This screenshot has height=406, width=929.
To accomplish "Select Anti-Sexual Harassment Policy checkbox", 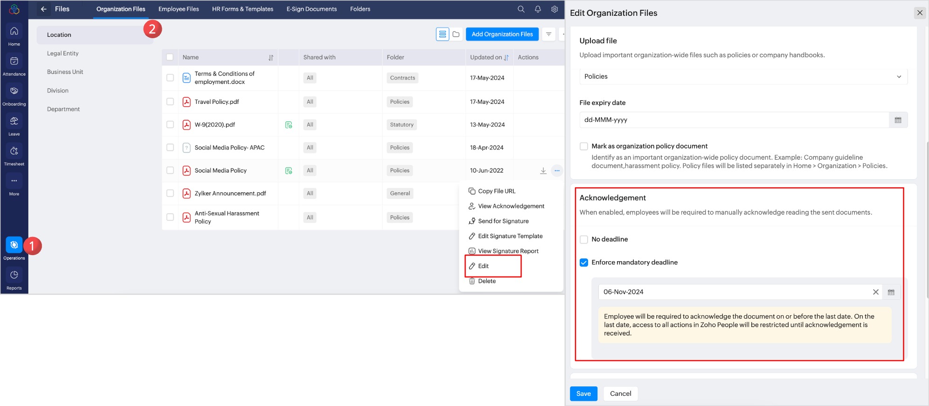I will click(170, 217).
